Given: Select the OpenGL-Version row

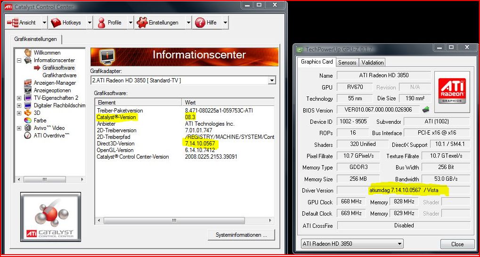Looking at the screenshot, I should click(x=184, y=150).
